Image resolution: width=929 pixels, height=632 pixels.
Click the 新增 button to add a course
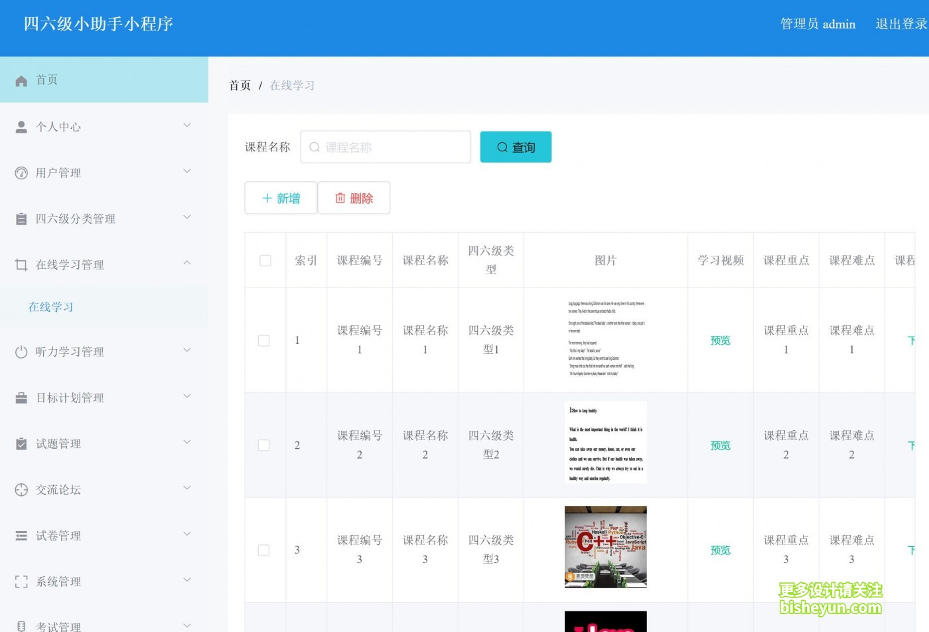(281, 198)
